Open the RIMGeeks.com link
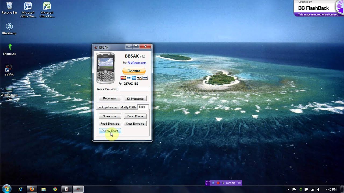The width and height of the screenshot is (344, 193). [x=137, y=63]
